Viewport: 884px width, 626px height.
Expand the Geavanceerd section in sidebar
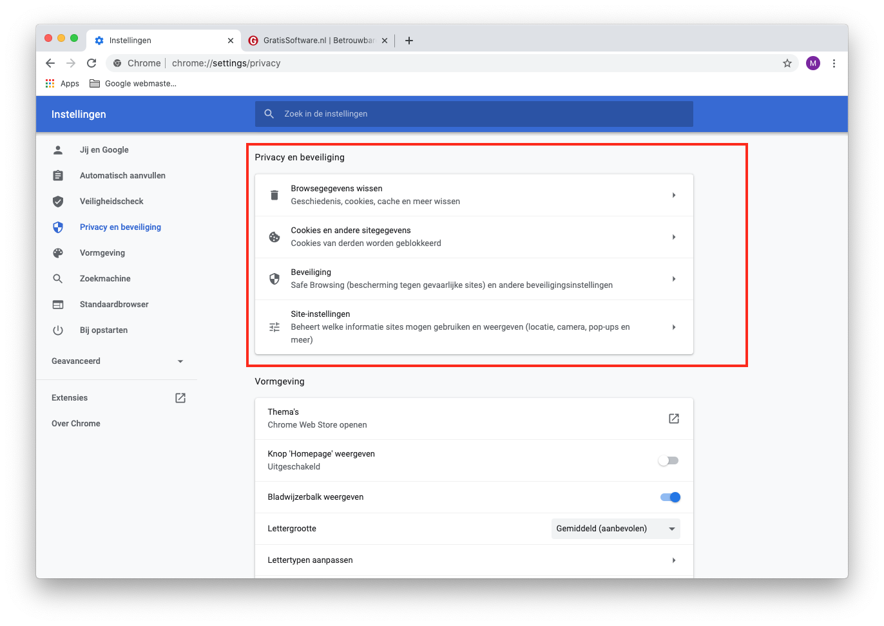118,361
